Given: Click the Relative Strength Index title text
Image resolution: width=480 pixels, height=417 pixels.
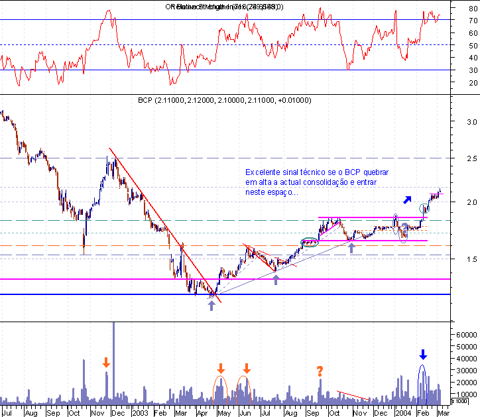Looking at the screenshot, I should click(224, 7).
